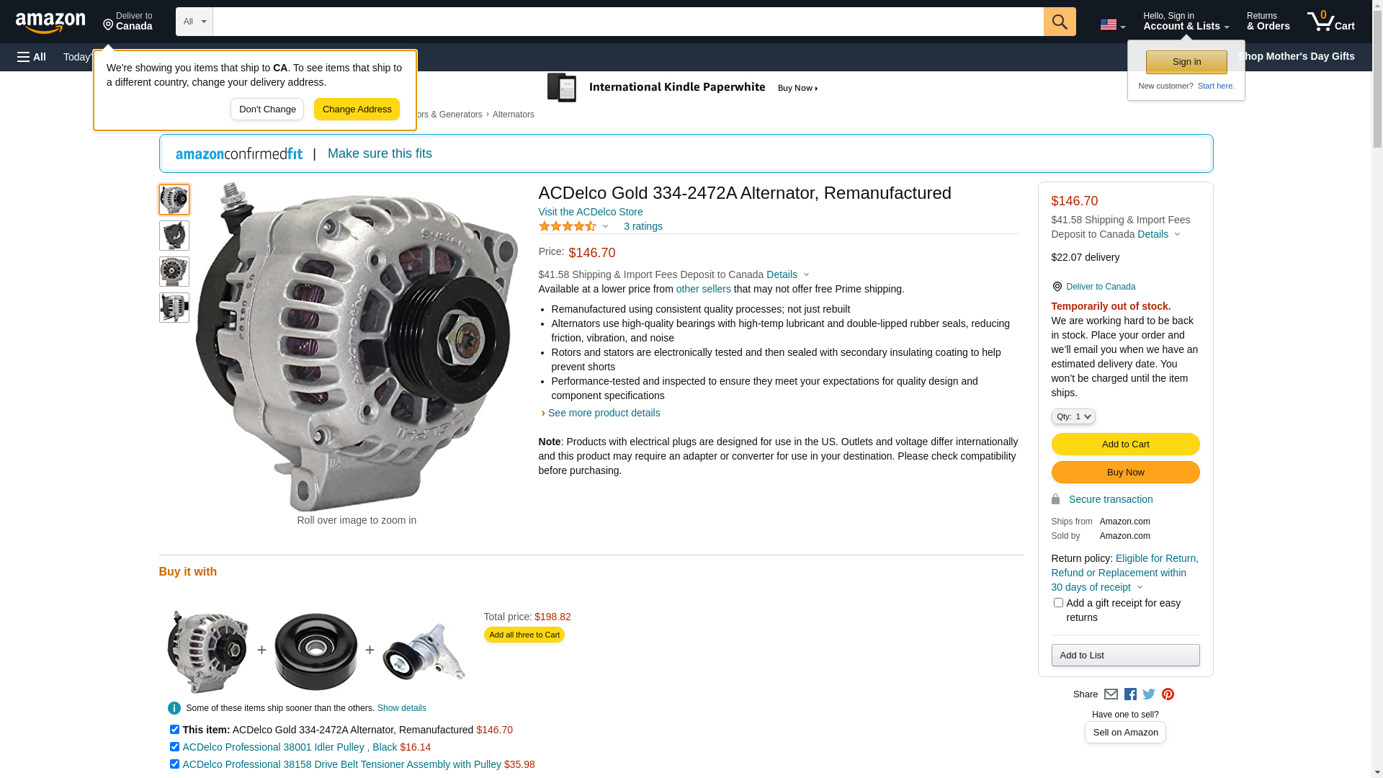This screenshot has height=778, width=1383.
Task: Open the search category All dropdown
Action: (194, 22)
